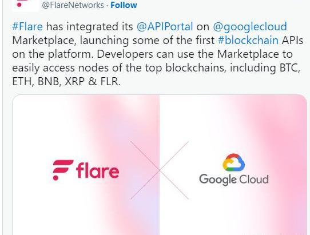Open the left Flare half of the image
This screenshot has width=310, height=235.
[86, 165]
